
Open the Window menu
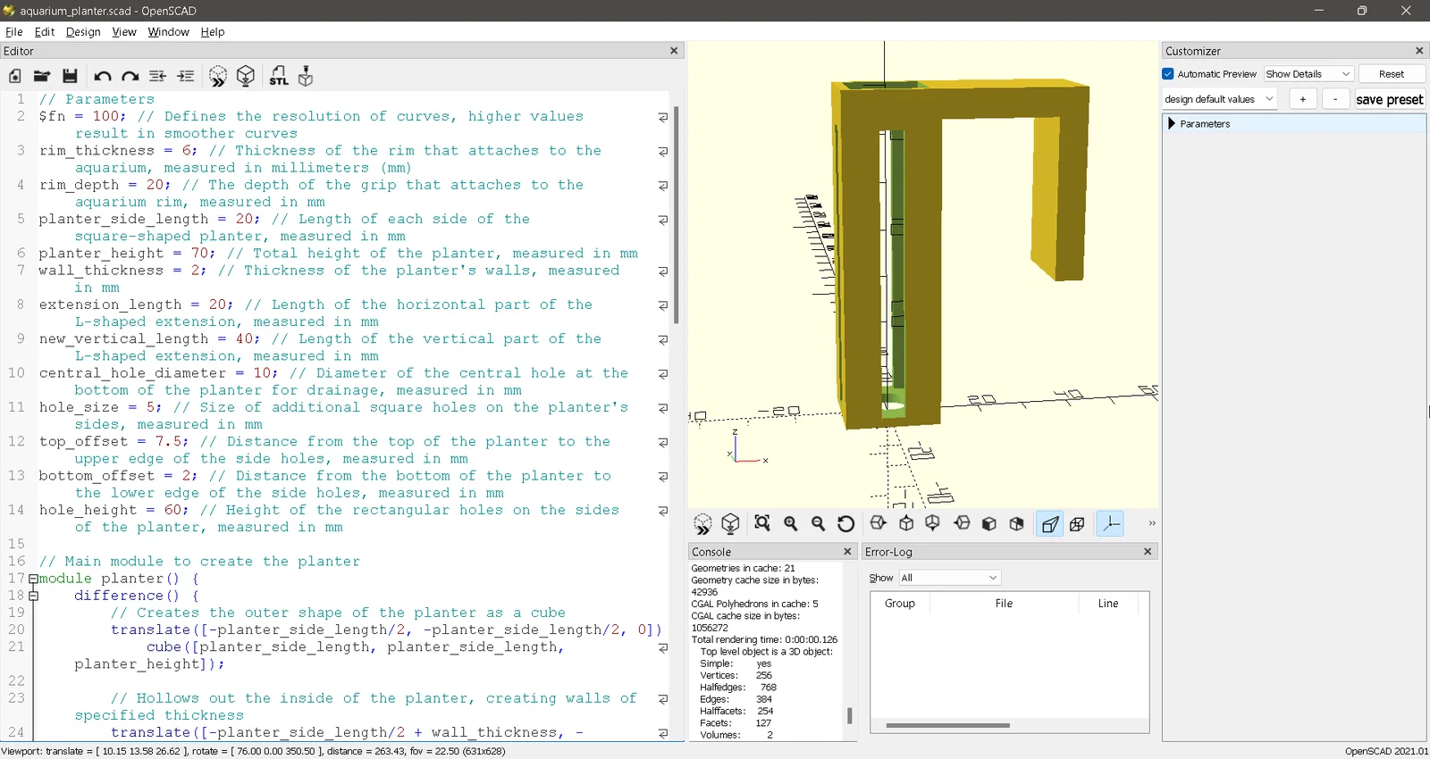click(168, 32)
